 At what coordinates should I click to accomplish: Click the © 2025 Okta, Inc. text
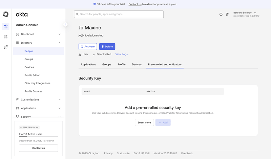pyautogui.click(x=89, y=153)
